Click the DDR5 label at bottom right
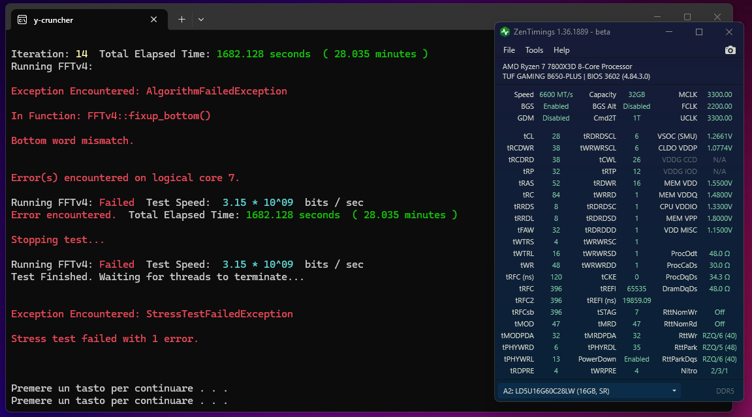 [x=725, y=390]
